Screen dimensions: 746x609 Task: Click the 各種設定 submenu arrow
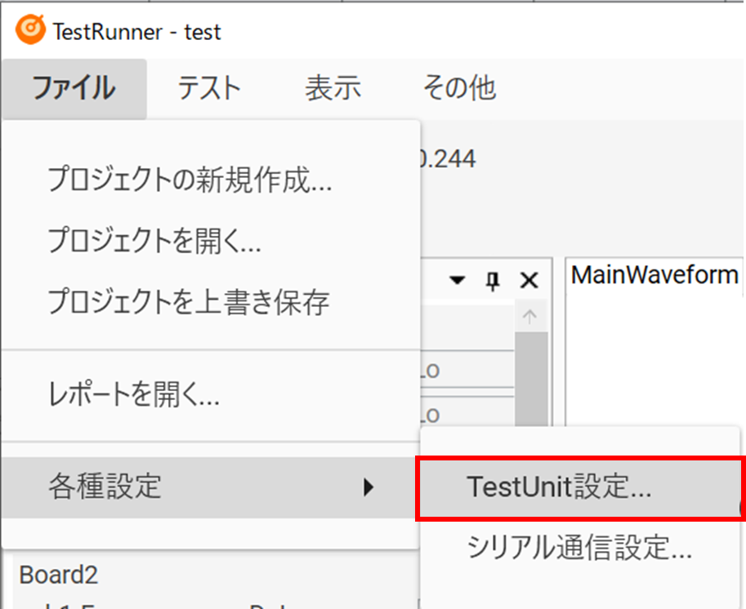[369, 487]
